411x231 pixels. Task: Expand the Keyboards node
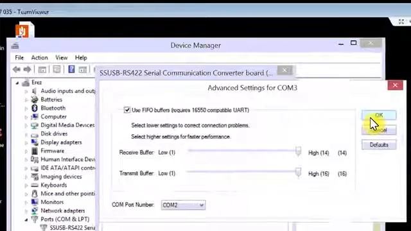click(x=26, y=185)
